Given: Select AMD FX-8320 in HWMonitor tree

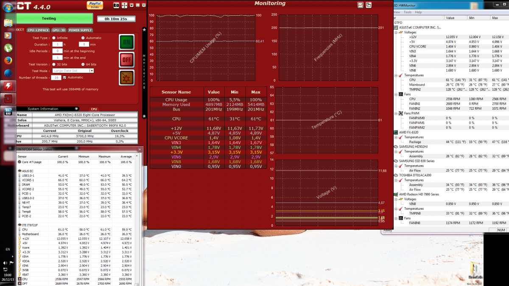Looking at the screenshot, I should (409, 132).
